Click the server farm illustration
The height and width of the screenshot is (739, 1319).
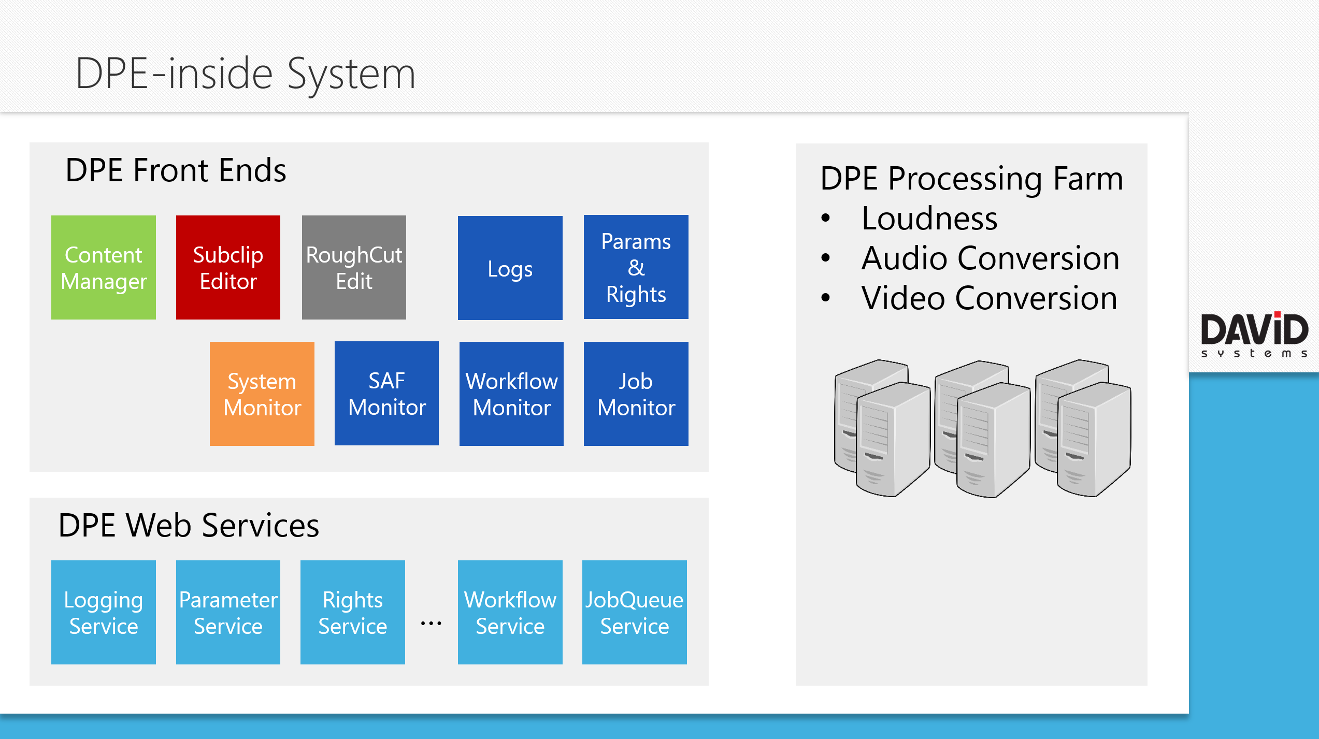[982, 429]
